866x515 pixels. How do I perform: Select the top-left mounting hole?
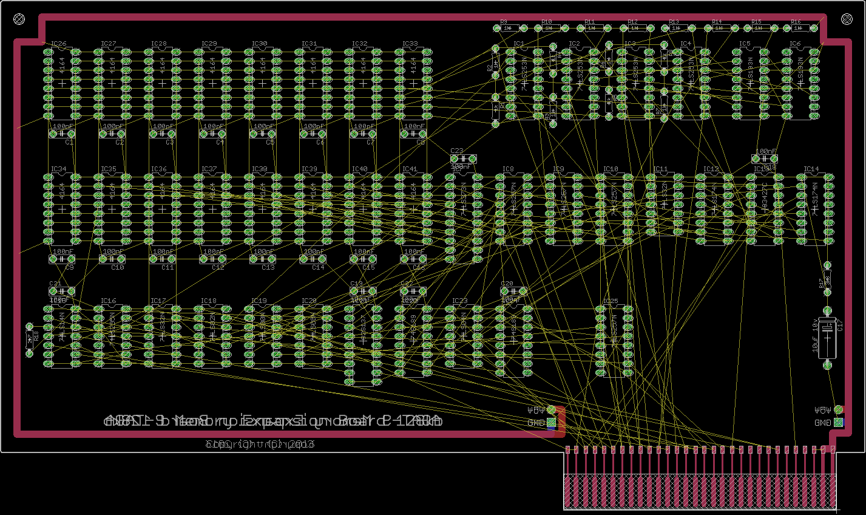[x=19, y=19]
